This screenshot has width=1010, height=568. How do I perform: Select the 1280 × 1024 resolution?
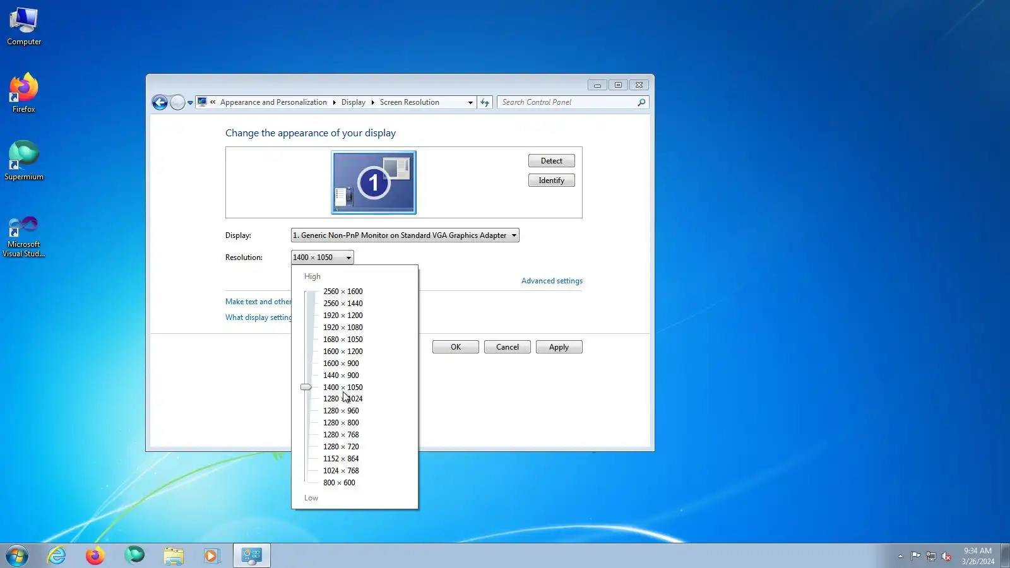coord(343,399)
